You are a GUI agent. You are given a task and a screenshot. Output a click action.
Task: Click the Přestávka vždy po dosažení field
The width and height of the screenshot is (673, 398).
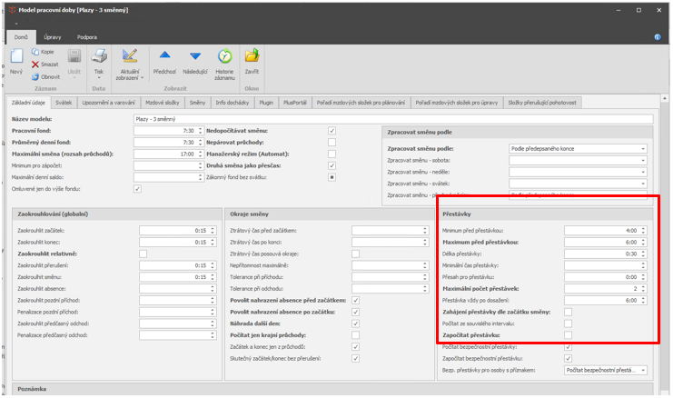pyautogui.click(x=606, y=300)
